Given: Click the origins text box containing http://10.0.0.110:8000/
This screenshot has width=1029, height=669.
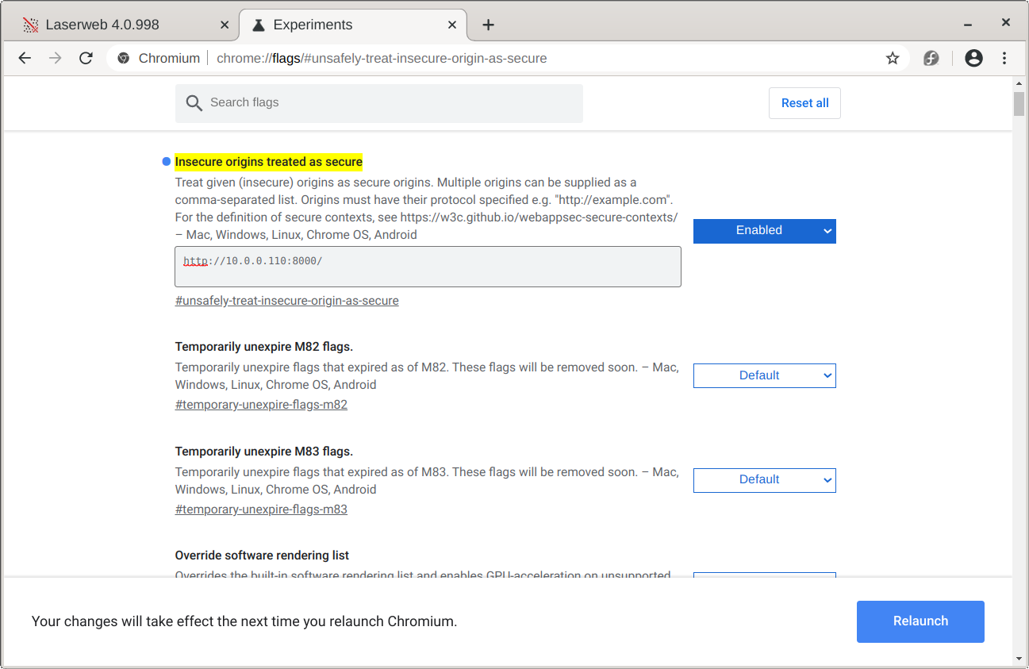Looking at the screenshot, I should point(428,267).
